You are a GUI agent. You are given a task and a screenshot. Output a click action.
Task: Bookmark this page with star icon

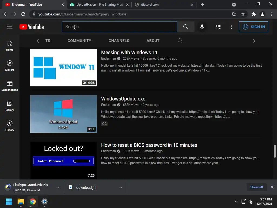point(243,14)
